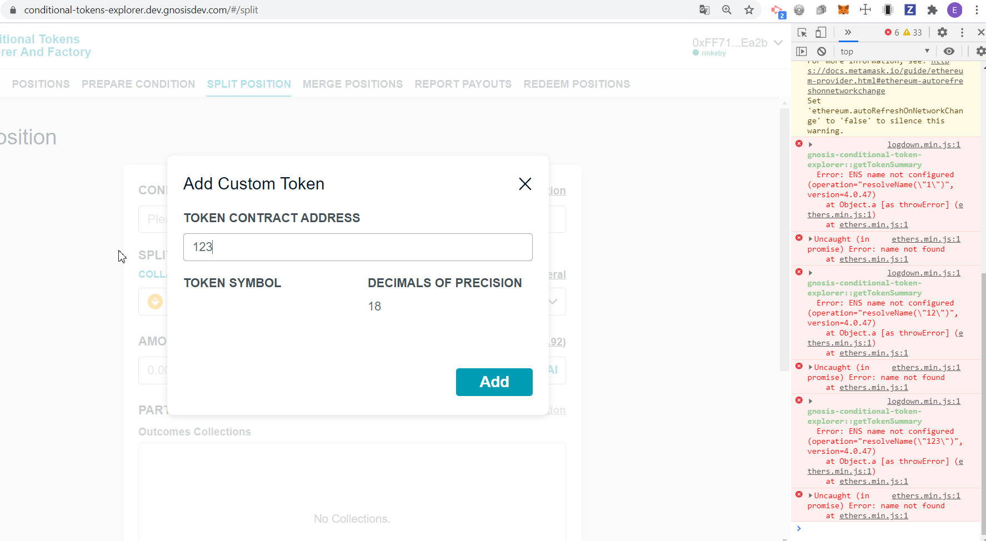The image size is (986, 541).
Task: Show console sidebar panel icon
Action: tap(802, 51)
